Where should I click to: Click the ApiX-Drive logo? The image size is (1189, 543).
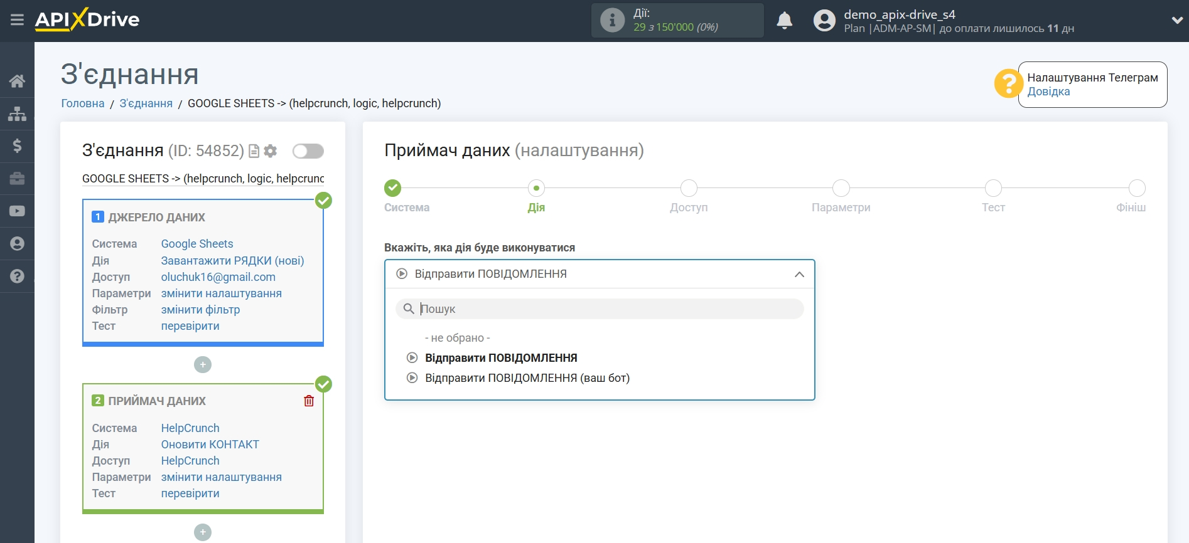pyautogui.click(x=87, y=19)
